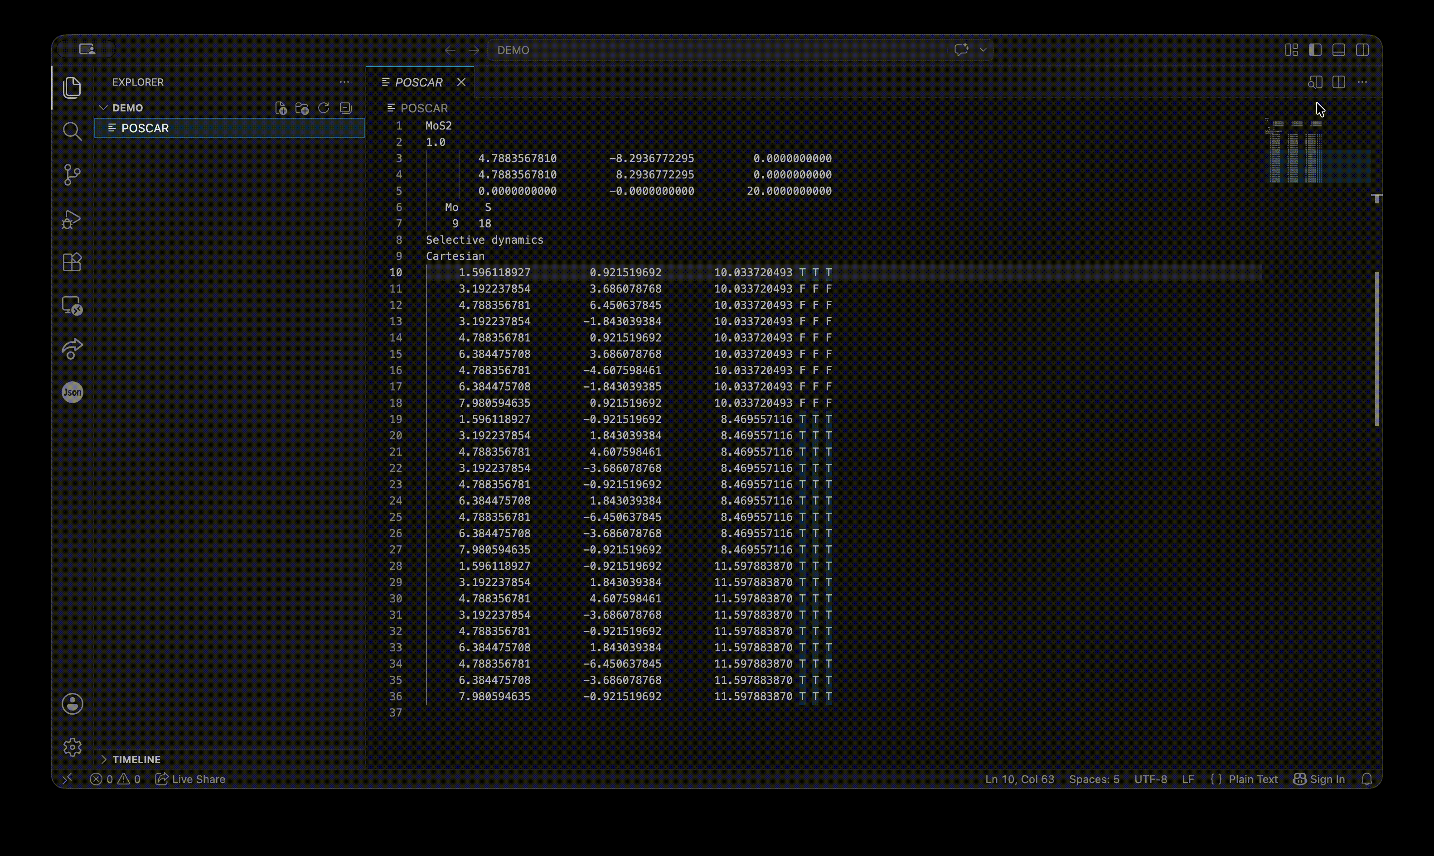This screenshot has height=856, width=1434.
Task: Click the minimap code overview
Action: (1318, 151)
